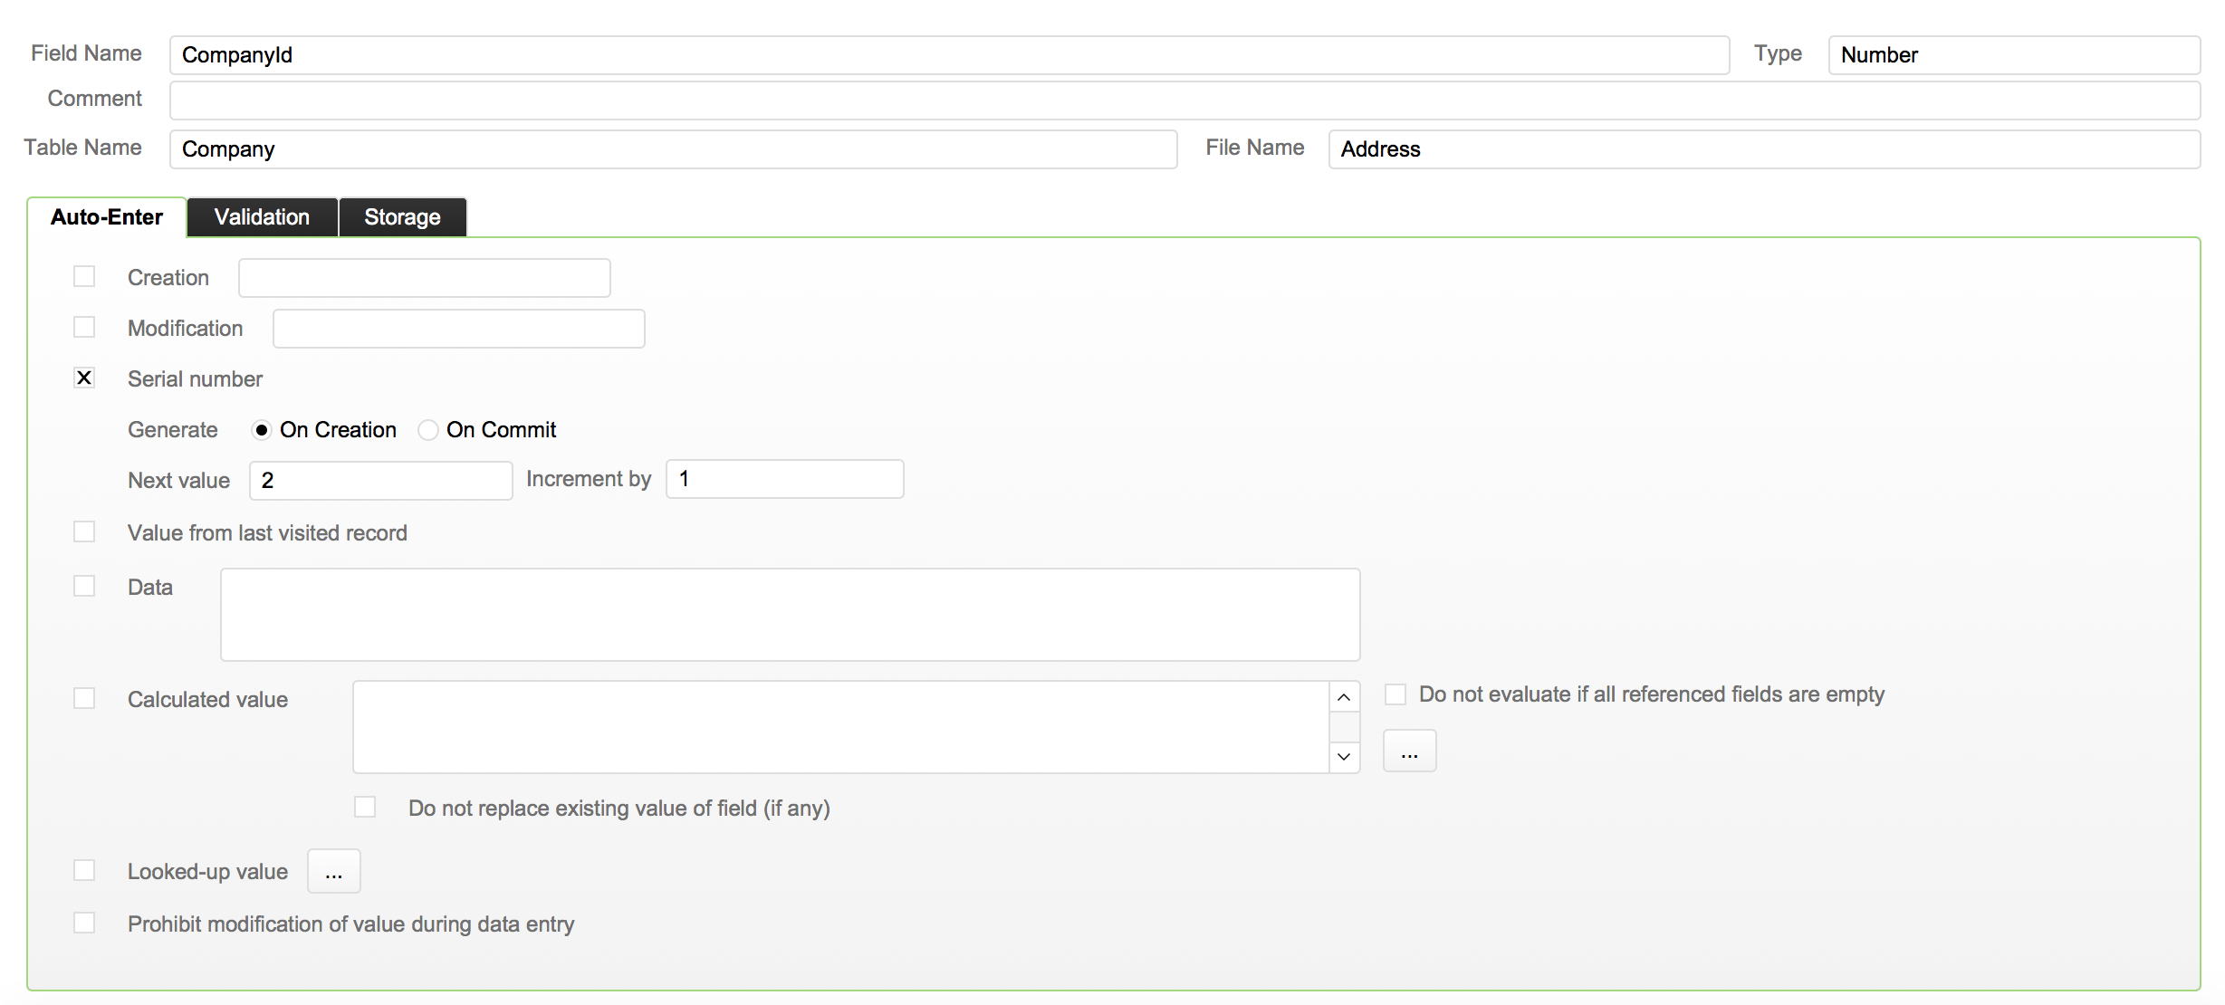Tick Prohibit modification of value during data entry
Viewport: 2225px width, 1005px height.
[84, 924]
